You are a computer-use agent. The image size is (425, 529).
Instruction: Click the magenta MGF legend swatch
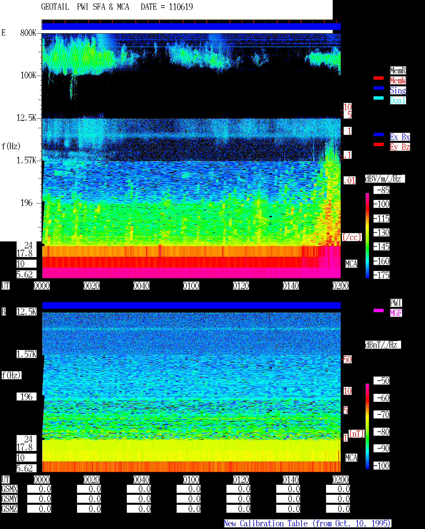coord(379,310)
